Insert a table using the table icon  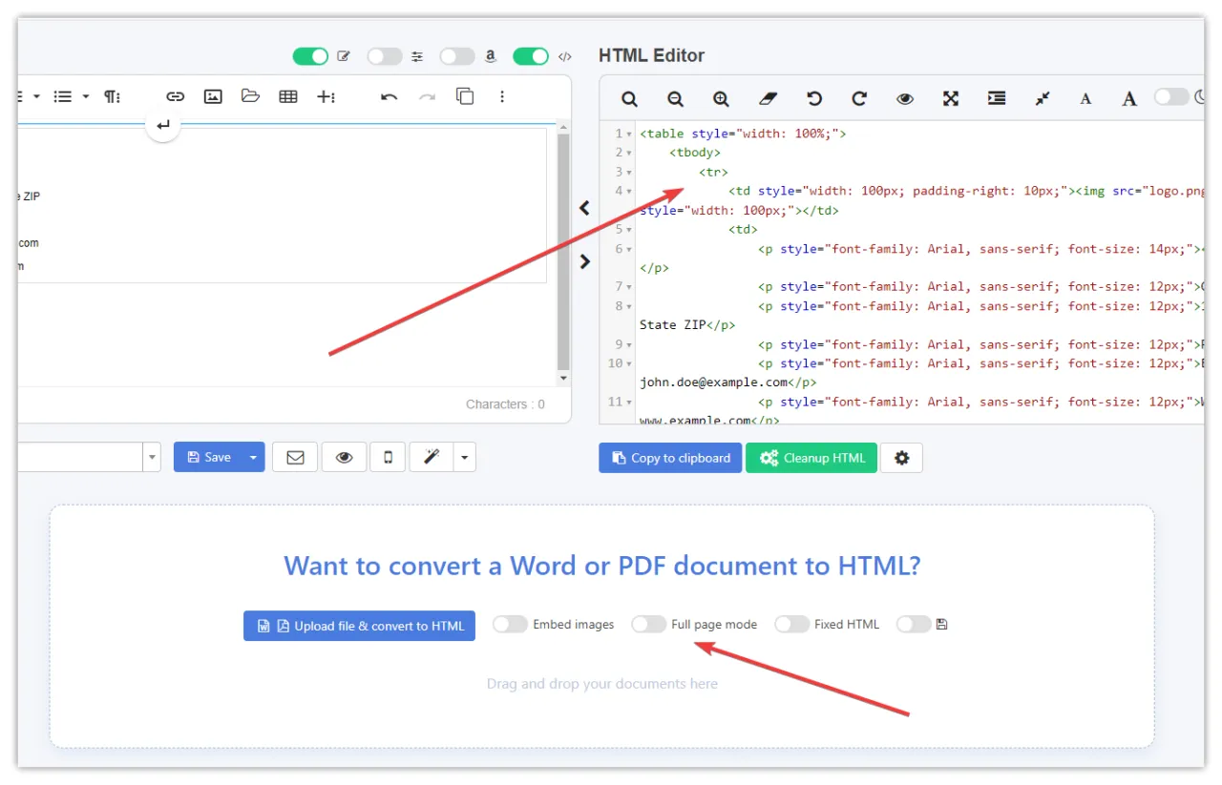pyautogui.click(x=288, y=95)
